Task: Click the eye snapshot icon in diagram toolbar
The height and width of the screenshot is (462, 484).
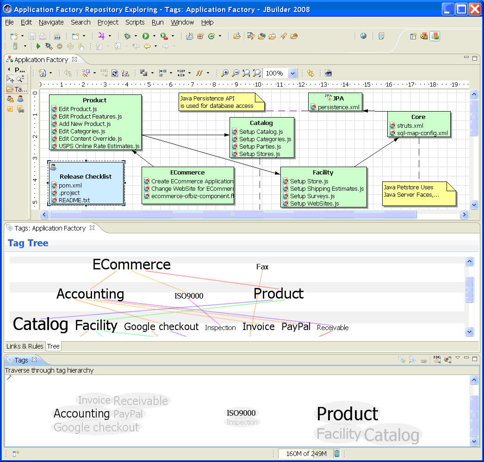Action: click(328, 73)
